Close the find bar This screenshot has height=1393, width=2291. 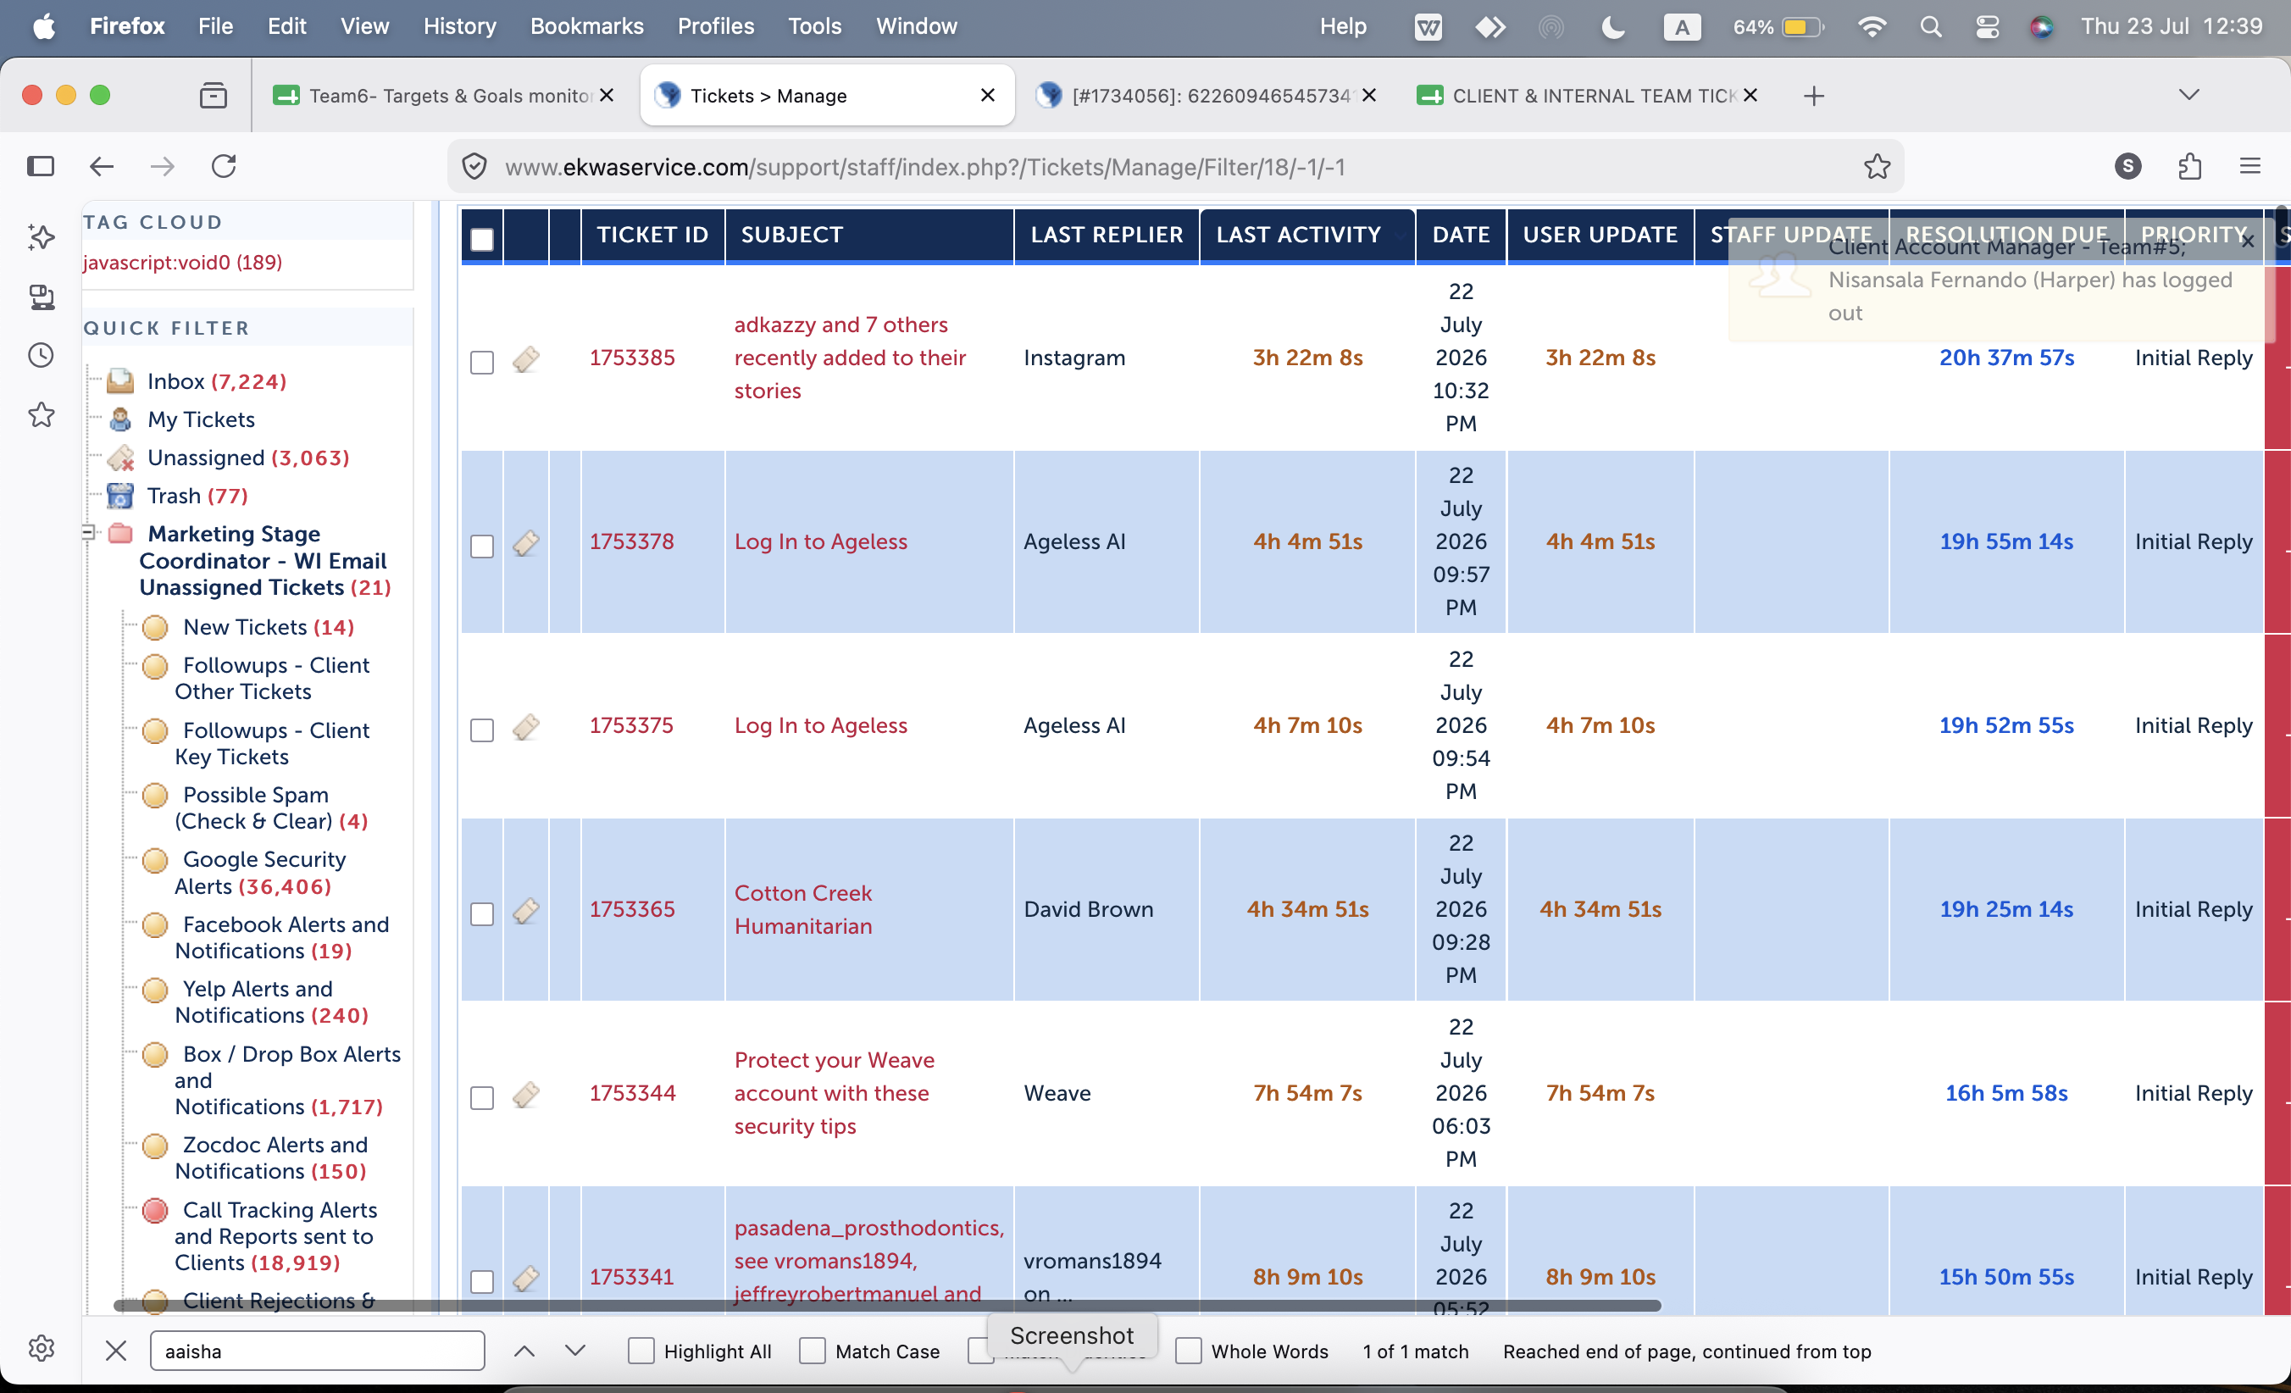(x=115, y=1351)
